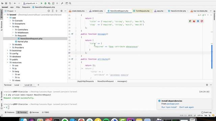
Task: Open preview in Opera browser icon
Action: (202, 21)
